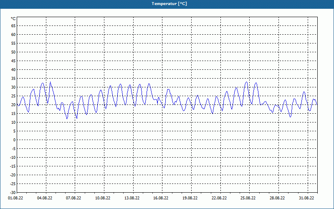Image resolution: width=334 pixels, height=209 pixels.
Task: Click the °C unit label above y-axis
Action: (x=13, y=18)
